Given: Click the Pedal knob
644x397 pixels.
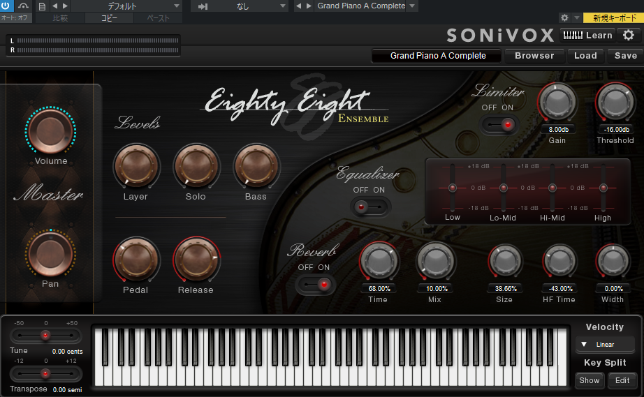Looking at the screenshot, I should coord(136,260).
